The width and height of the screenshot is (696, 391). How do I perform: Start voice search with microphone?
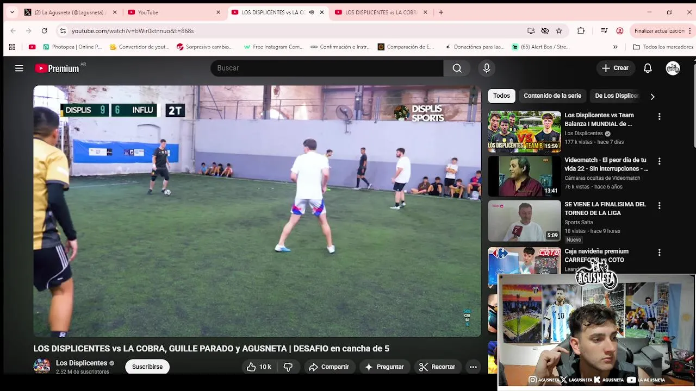487,68
